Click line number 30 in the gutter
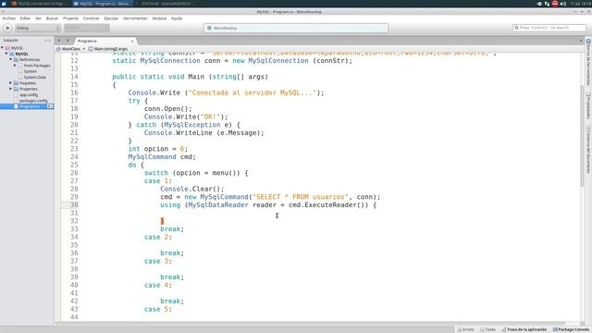 [74, 204]
